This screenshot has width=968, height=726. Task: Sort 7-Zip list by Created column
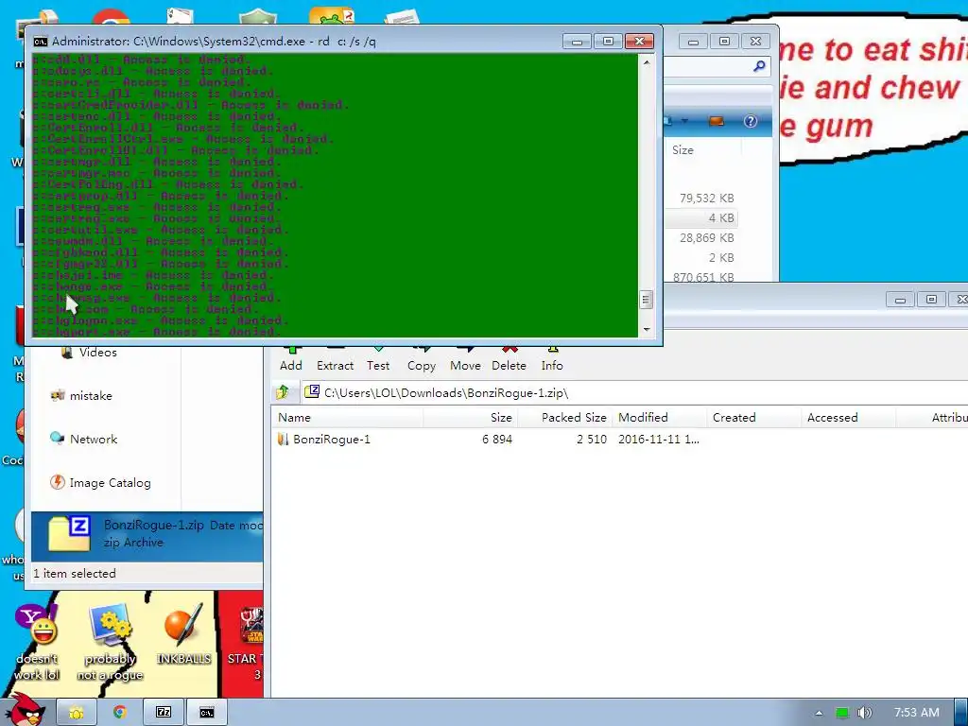(753, 417)
